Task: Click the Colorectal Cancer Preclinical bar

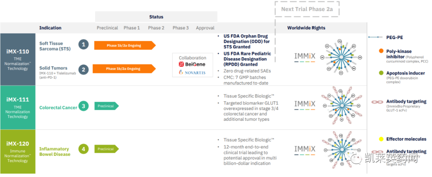Action: (x=106, y=106)
